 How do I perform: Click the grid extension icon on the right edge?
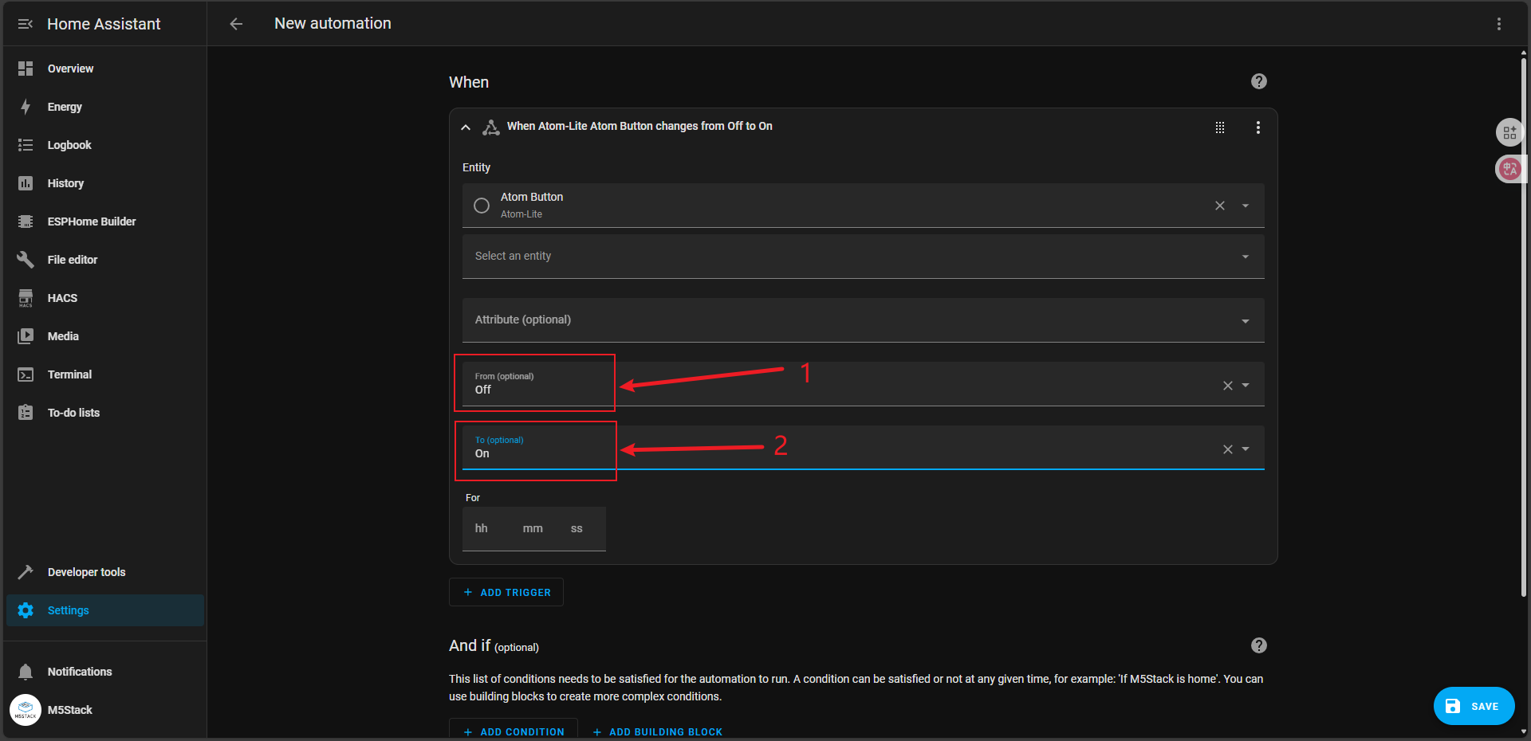pos(1509,133)
